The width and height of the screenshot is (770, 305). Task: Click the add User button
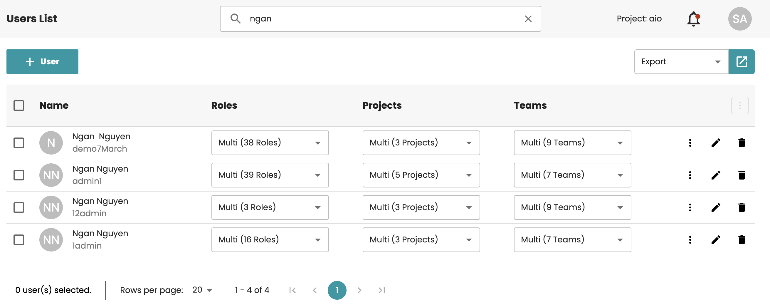[x=43, y=62]
